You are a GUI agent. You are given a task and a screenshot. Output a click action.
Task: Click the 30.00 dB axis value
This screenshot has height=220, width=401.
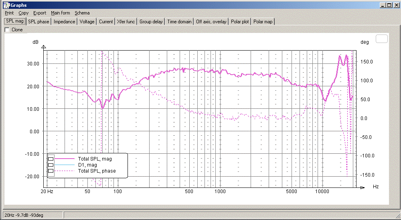[x=33, y=64]
